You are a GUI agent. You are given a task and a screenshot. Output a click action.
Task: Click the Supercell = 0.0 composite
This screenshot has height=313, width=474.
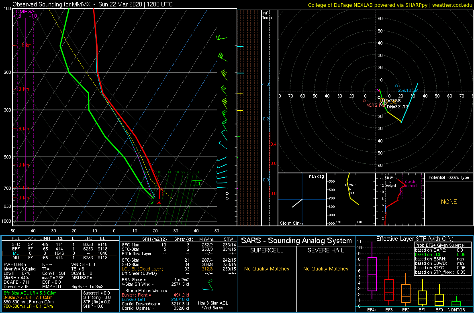[x=97, y=293]
